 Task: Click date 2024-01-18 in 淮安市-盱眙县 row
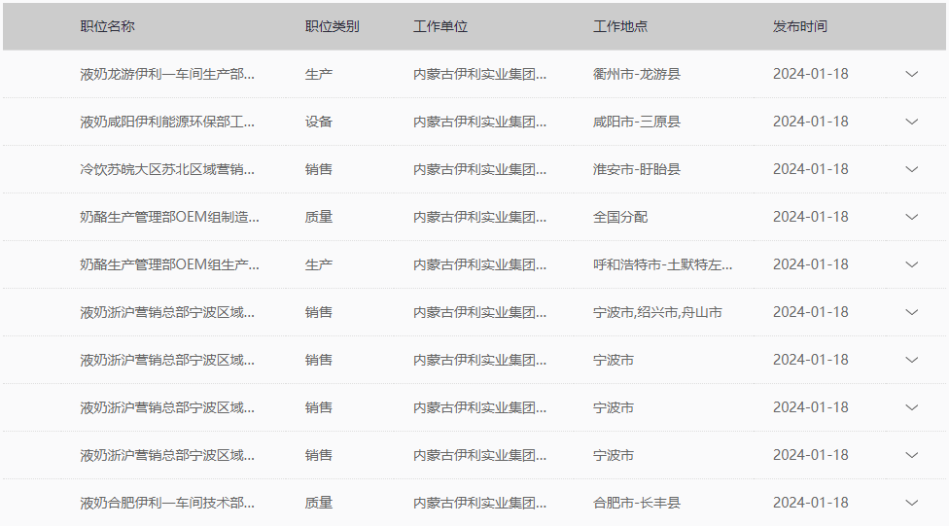pos(810,169)
